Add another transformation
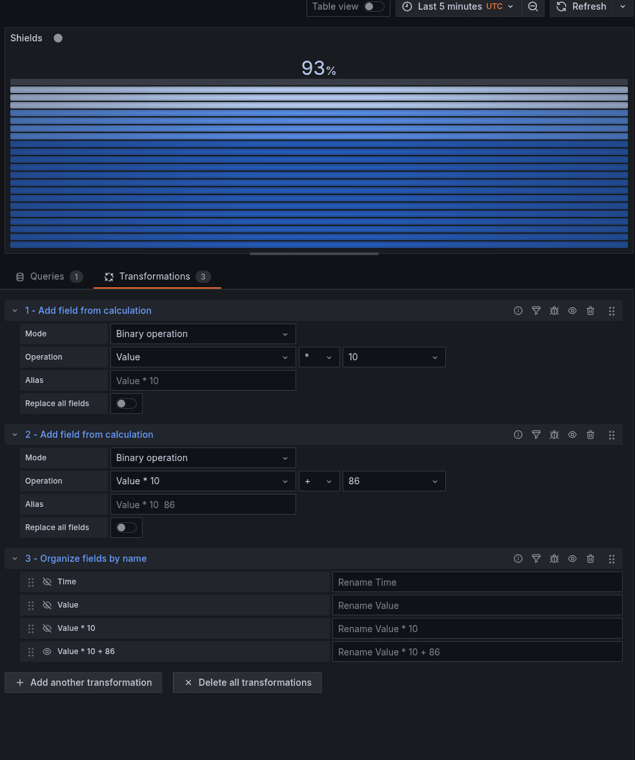This screenshot has width=635, height=760. (x=83, y=683)
